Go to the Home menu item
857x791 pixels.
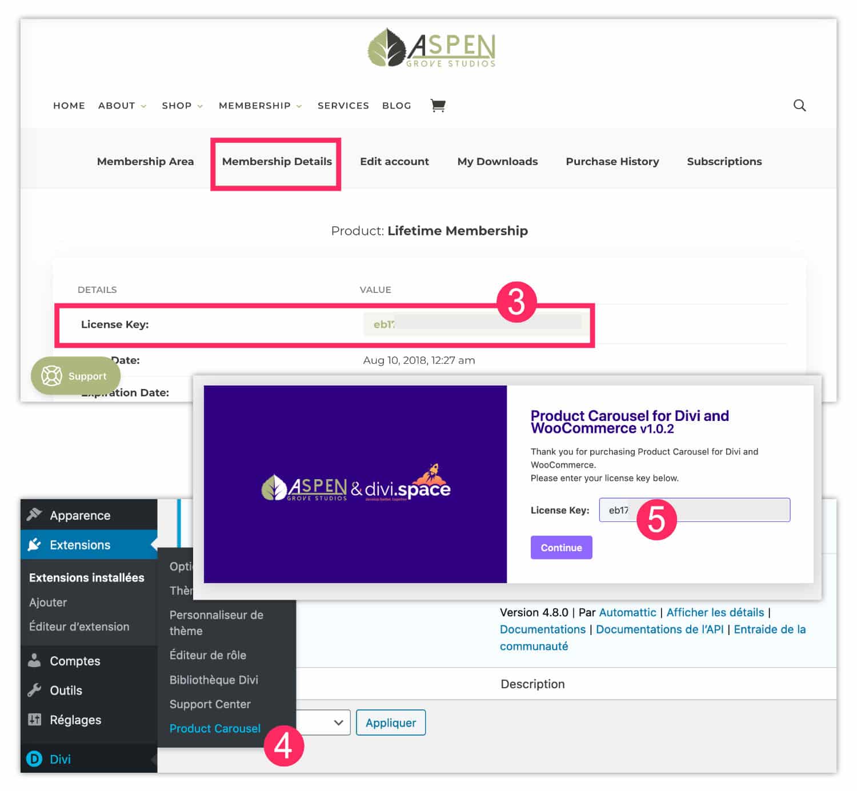click(x=69, y=106)
